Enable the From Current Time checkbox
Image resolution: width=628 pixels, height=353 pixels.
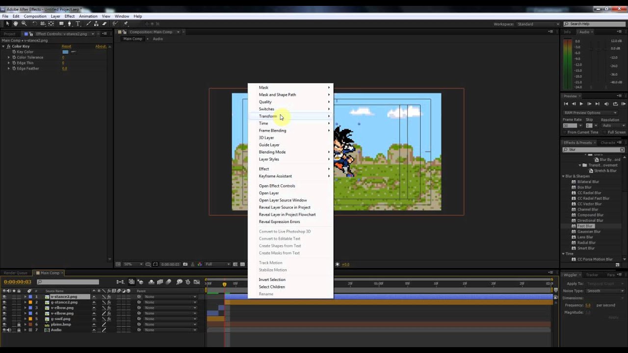tap(565, 132)
